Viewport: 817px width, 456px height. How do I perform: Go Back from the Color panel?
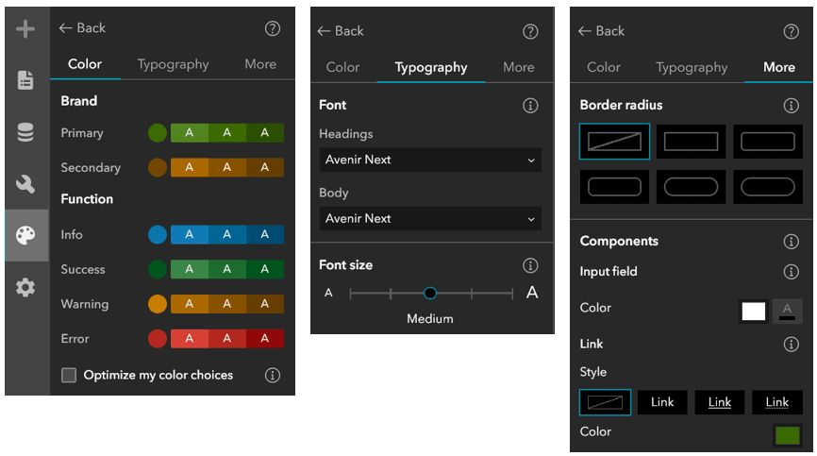[82, 28]
